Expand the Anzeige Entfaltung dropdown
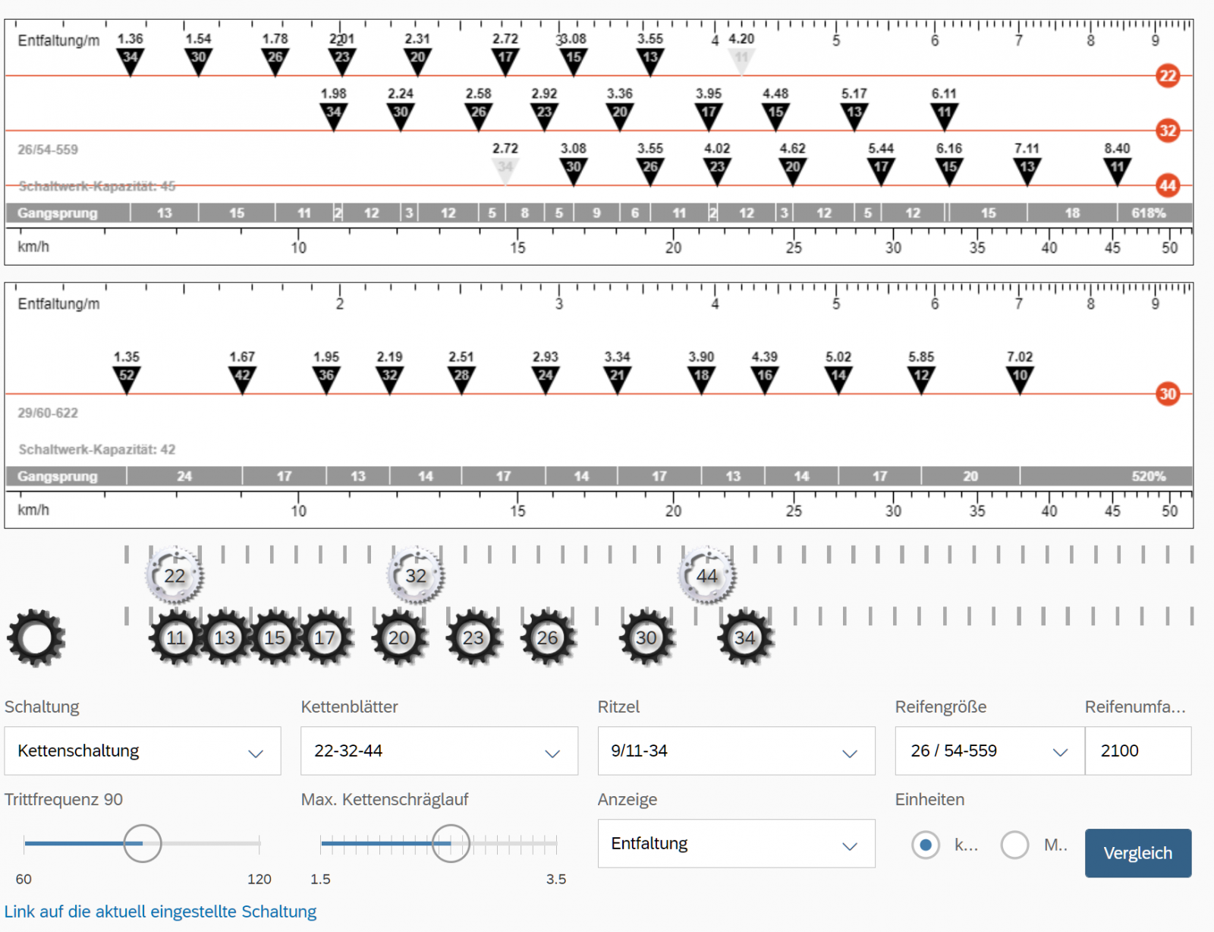 tap(735, 844)
